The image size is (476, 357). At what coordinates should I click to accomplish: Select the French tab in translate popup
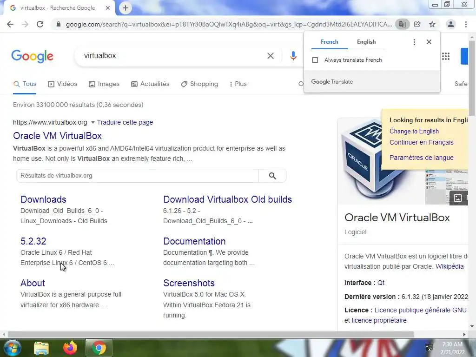330,42
